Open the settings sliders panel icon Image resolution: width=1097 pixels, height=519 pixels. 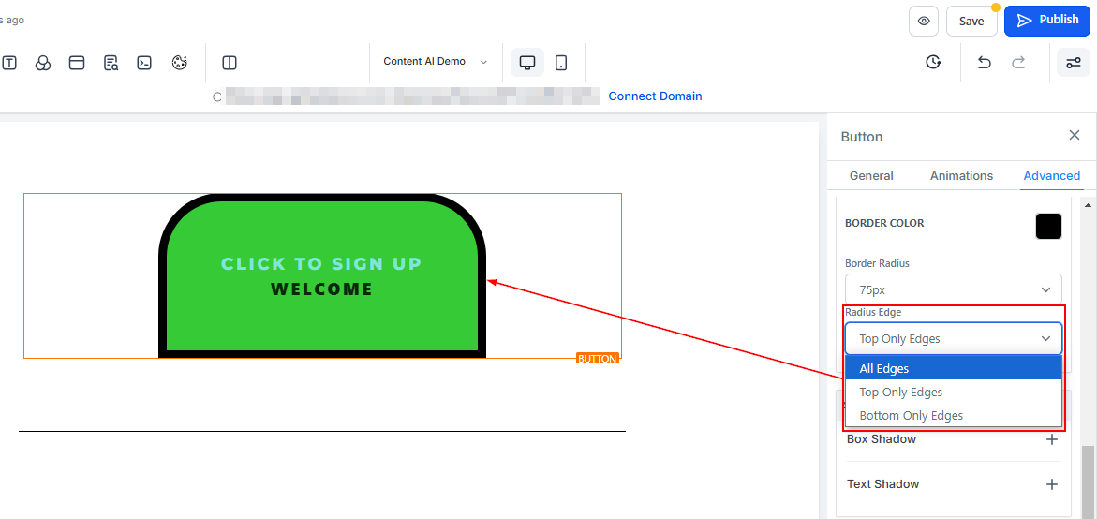click(x=1073, y=63)
